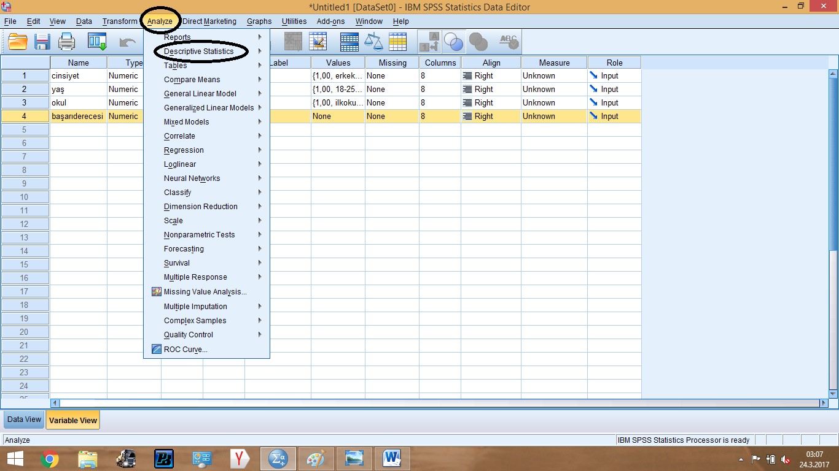The image size is (839, 471).
Task: Click the Split File toolbar icon
Action: tap(349, 42)
